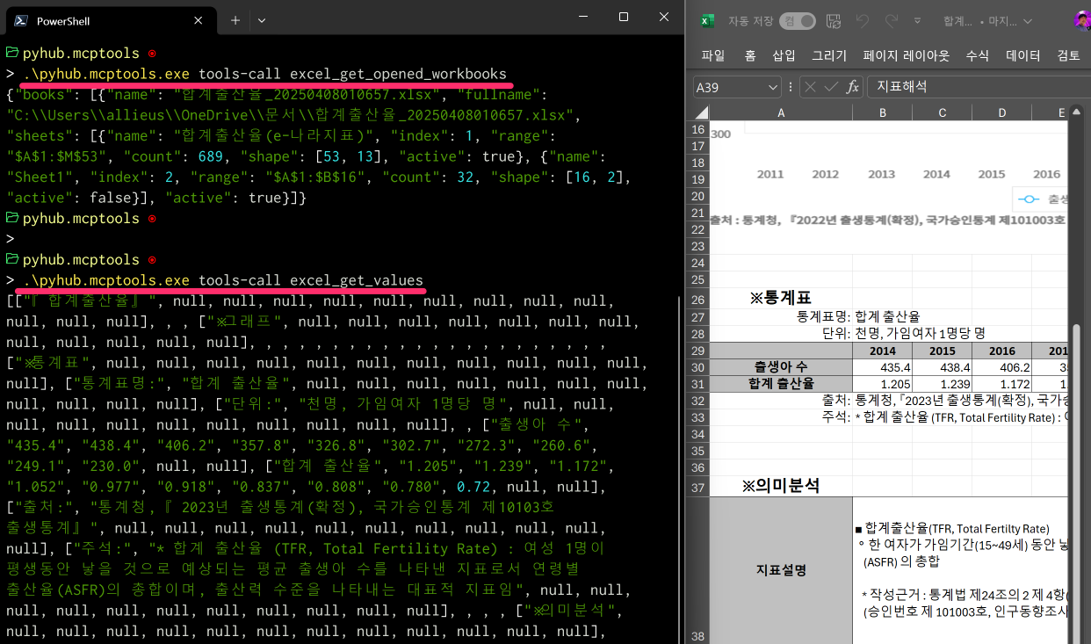Viewport: 1091px width, 644px height.
Task: Expand the workbook file name dropdown
Action: [x=1027, y=21]
